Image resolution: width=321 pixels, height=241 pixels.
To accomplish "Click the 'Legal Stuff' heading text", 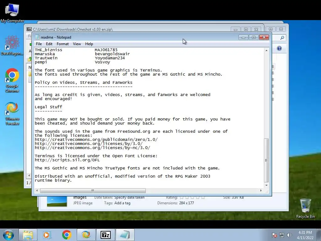I will (x=48, y=107).
